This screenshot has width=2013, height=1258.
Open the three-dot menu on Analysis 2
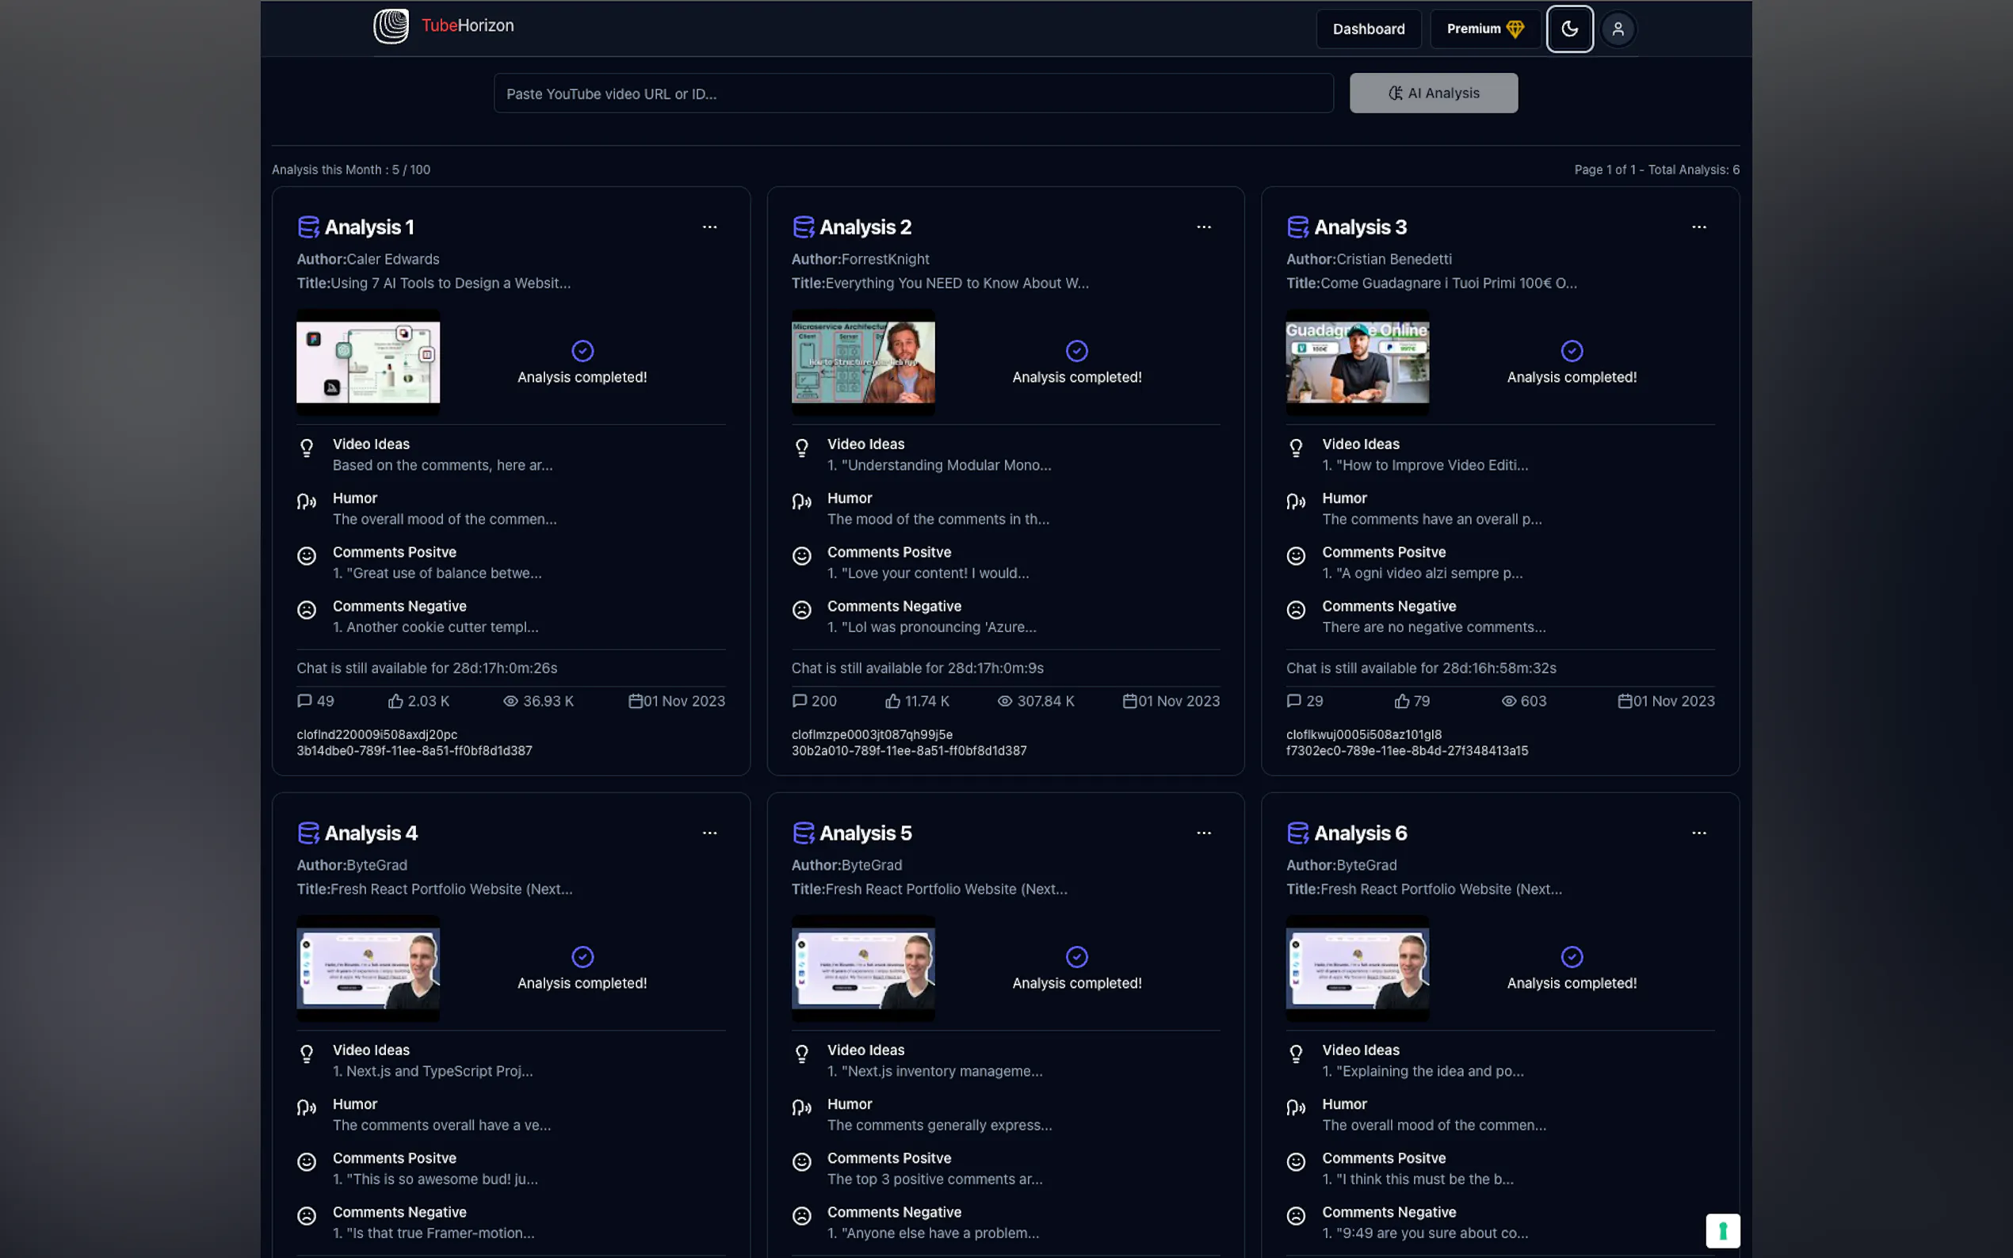click(1203, 227)
